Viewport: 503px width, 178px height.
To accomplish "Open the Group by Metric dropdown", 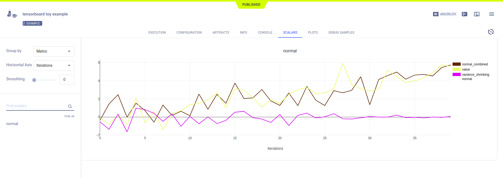I will (54, 51).
